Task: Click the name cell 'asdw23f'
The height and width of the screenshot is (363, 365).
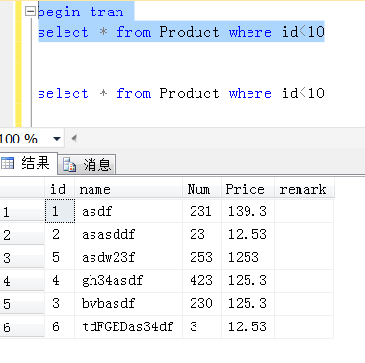Action: click(x=128, y=257)
